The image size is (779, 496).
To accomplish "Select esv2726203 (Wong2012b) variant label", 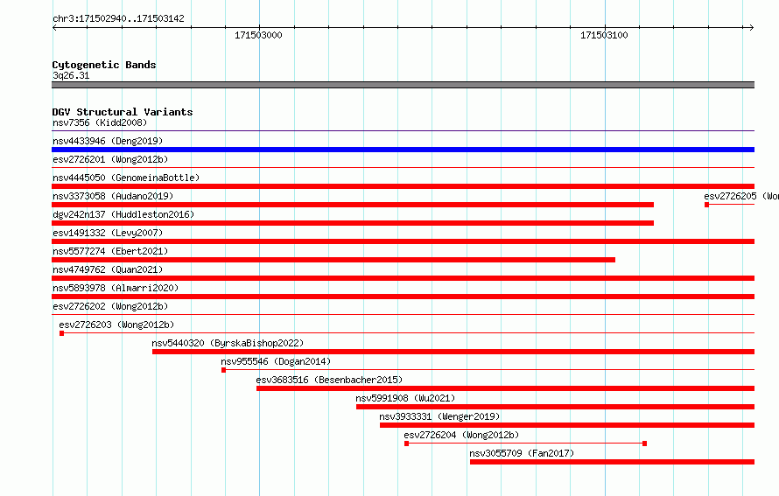I will 116,325.
